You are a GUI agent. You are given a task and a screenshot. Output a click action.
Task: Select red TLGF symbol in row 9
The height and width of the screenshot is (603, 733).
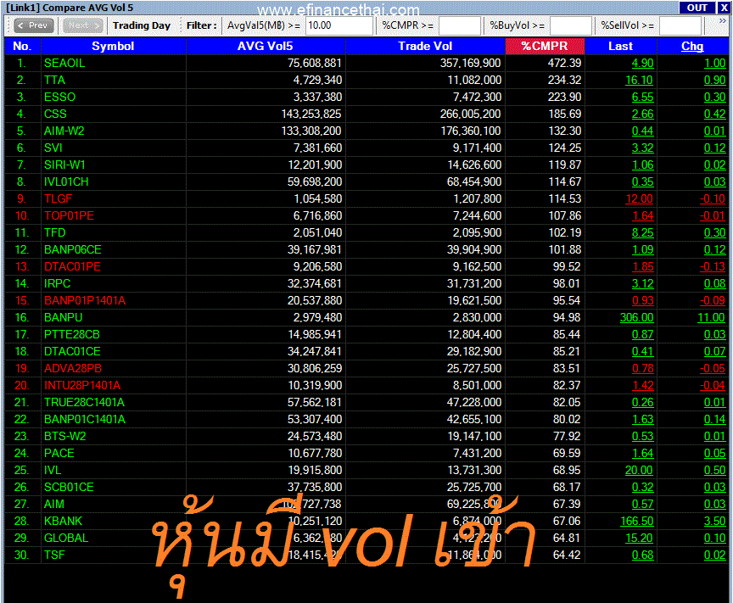click(58, 198)
